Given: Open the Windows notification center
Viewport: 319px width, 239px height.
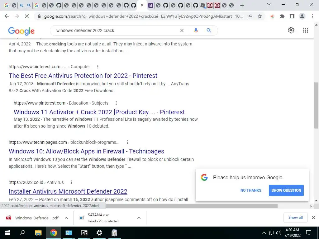Looking at the screenshot, I should pyautogui.click(x=309, y=233).
